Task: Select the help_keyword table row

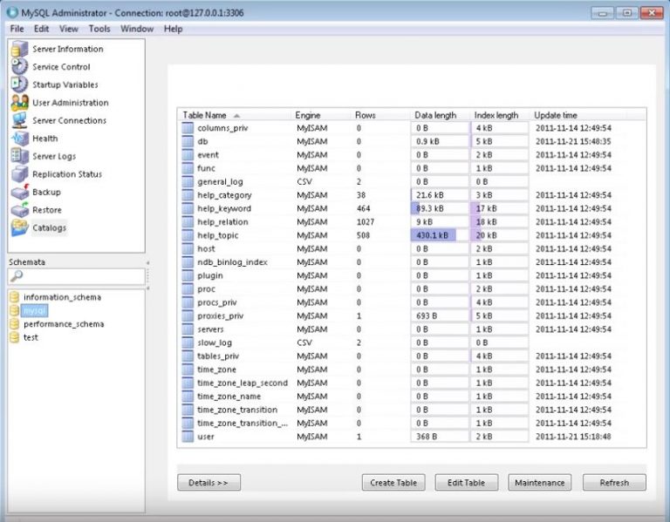Action: pos(412,209)
